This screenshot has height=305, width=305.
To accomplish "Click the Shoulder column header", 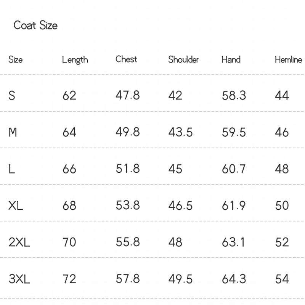I will pyautogui.click(x=183, y=59).
